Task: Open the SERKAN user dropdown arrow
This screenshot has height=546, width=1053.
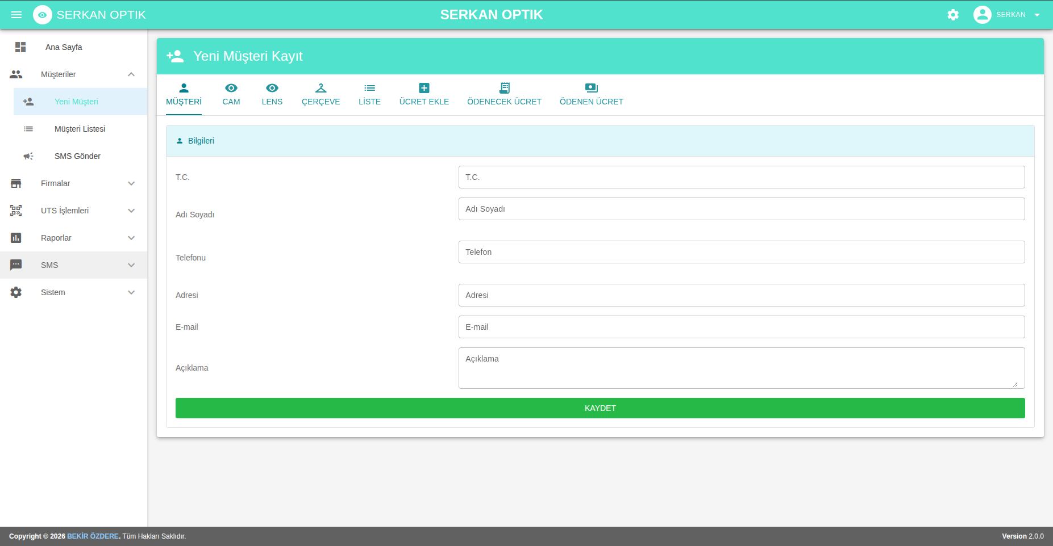Action: coord(1037,15)
